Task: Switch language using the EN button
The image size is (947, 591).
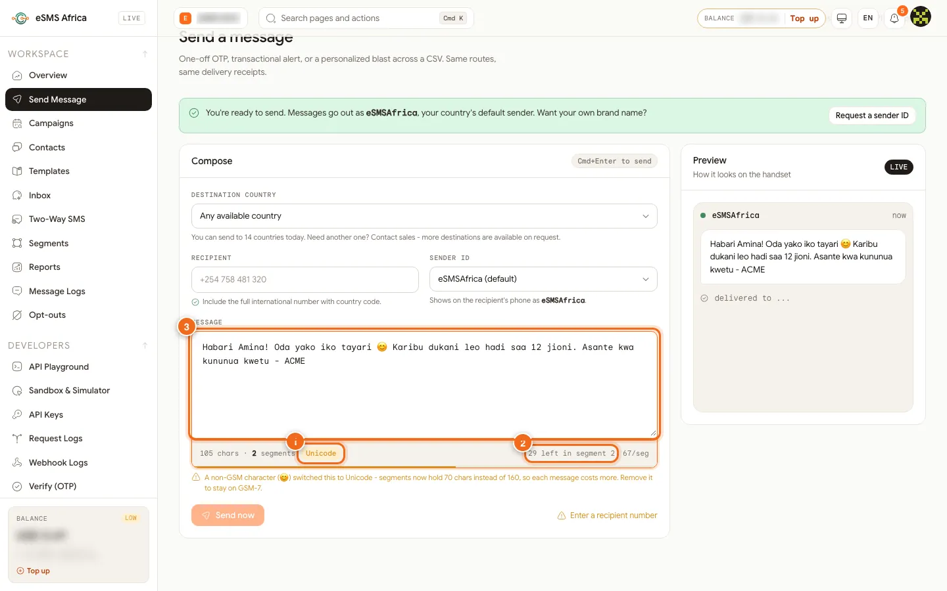Action: point(868,18)
